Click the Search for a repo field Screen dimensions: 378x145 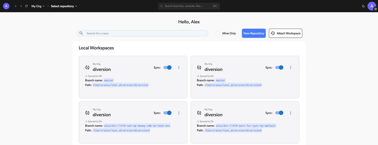pyautogui.click(x=143, y=33)
